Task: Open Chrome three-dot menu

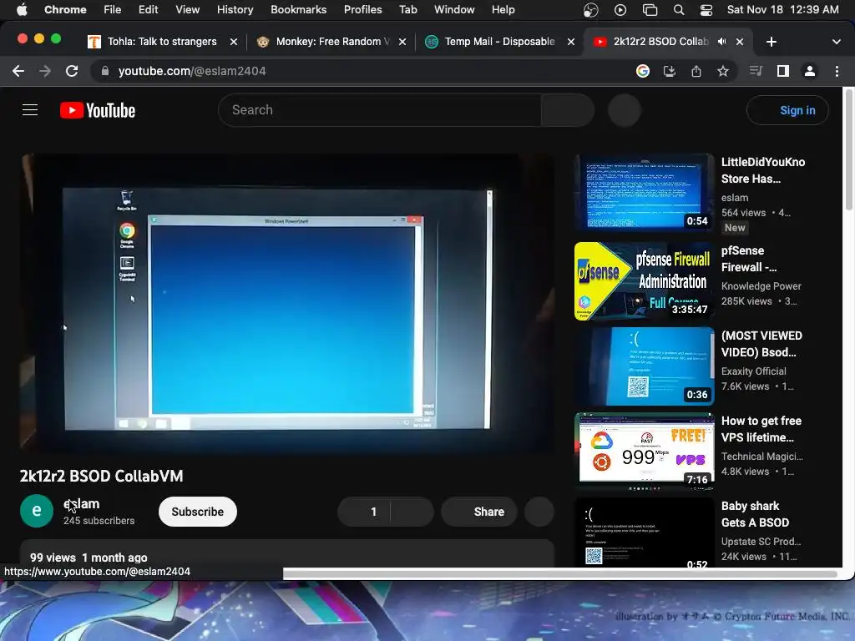Action: (x=837, y=71)
